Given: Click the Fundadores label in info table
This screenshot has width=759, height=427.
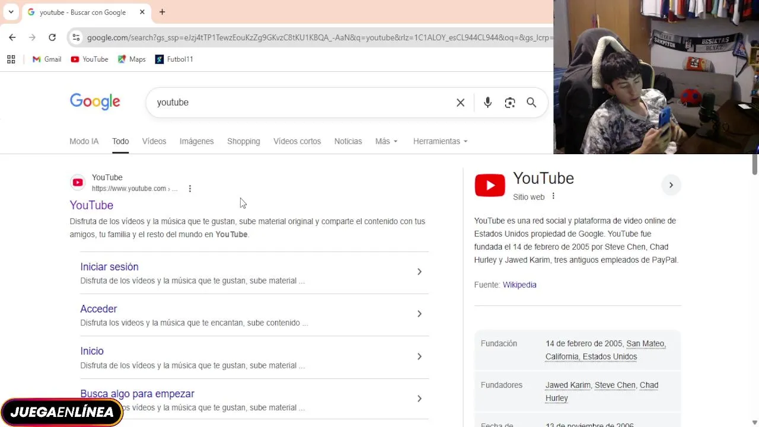Looking at the screenshot, I should click(x=502, y=385).
